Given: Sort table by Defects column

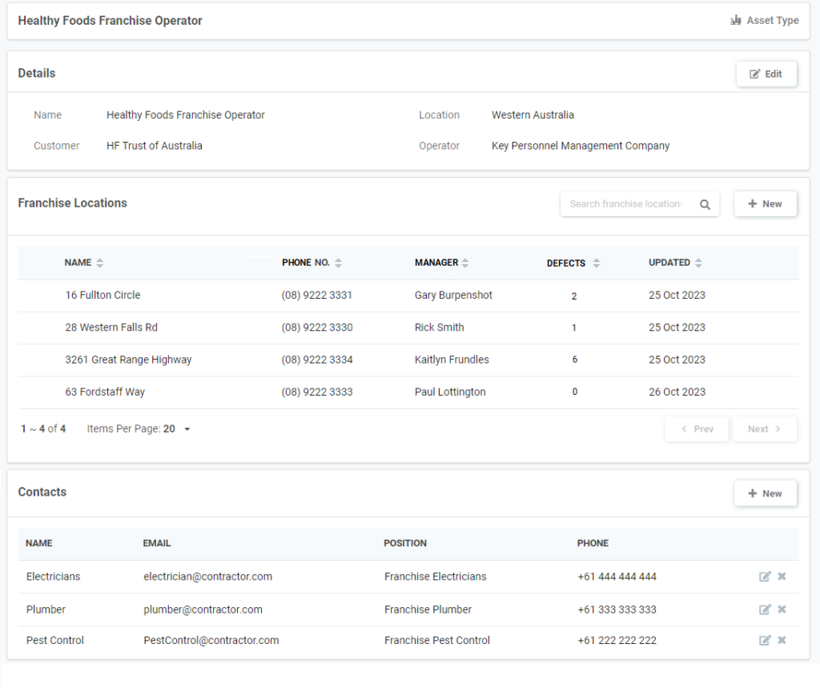Looking at the screenshot, I should coord(596,263).
